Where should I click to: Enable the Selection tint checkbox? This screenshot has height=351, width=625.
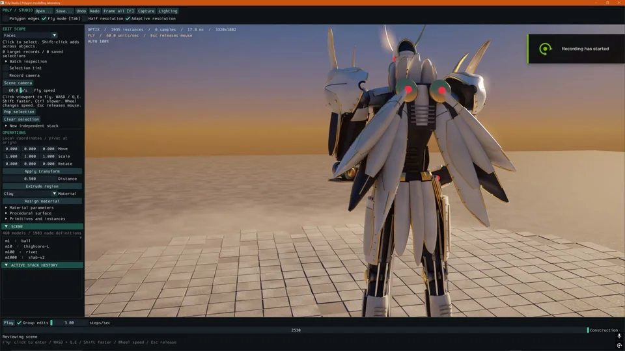pos(6,68)
